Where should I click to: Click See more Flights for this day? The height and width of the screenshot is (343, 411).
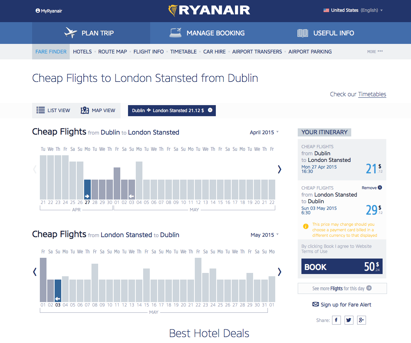click(342, 288)
